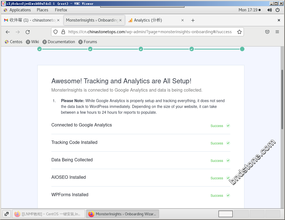Click the third onboarding progress step circle

coord(141,49)
